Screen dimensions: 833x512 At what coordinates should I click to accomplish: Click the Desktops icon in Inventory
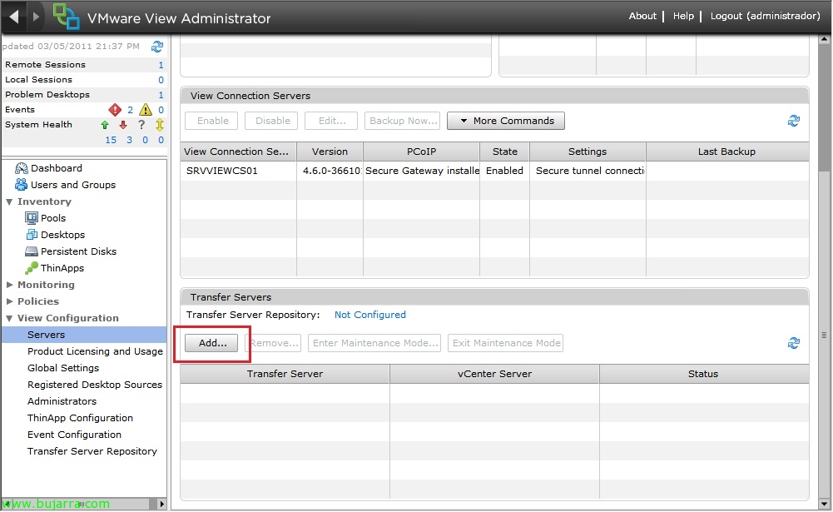[32, 235]
